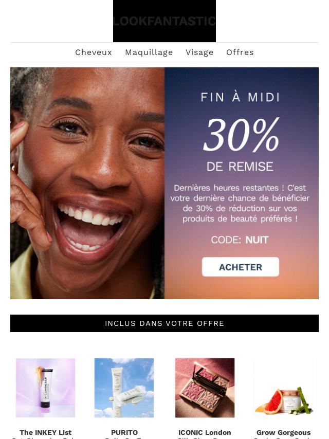Click the smiling woman promo photo
Viewport: 329px width, 439px height.
(x=87, y=183)
